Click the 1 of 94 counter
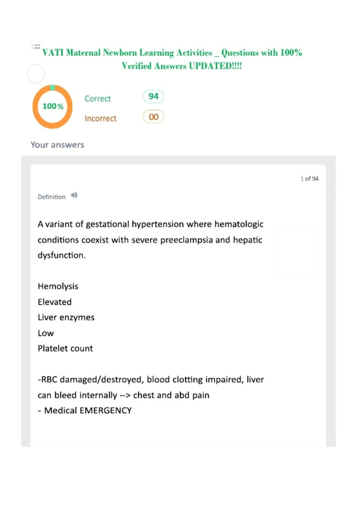356x505 pixels. (309, 179)
